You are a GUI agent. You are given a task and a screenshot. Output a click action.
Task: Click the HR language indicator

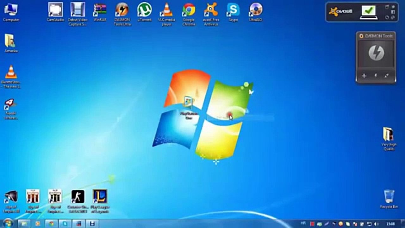tap(303, 223)
